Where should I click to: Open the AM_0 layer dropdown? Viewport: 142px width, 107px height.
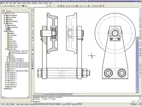click(47, 6)
